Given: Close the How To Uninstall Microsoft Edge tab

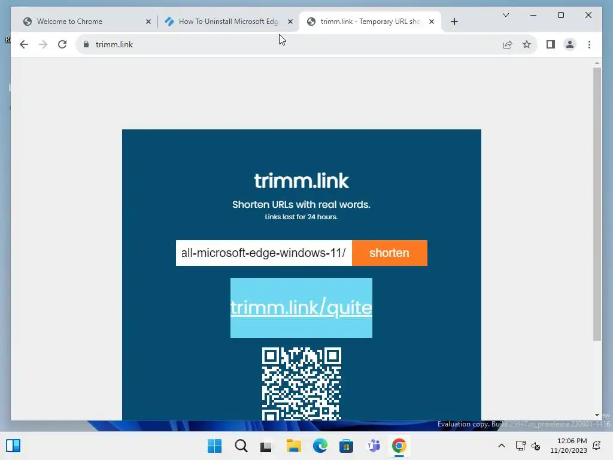Looking at the screenshot, I should (x=290, y=22).
